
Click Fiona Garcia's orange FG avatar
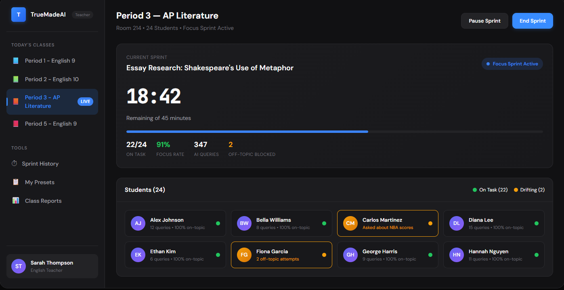pos(244,255)
